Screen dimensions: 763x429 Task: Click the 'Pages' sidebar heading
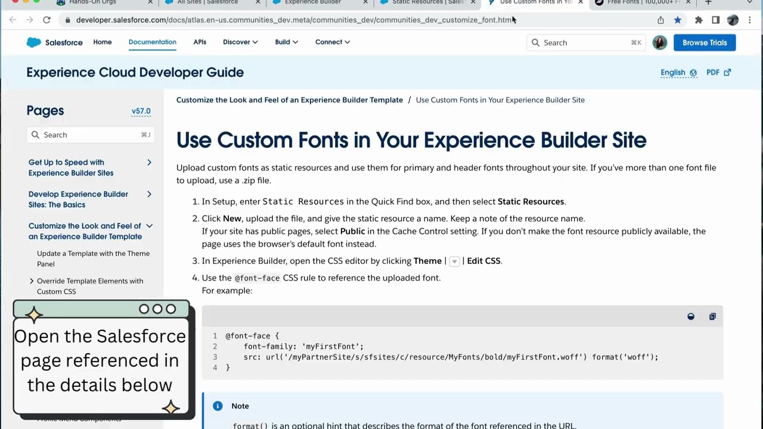(x=45, y=111)
